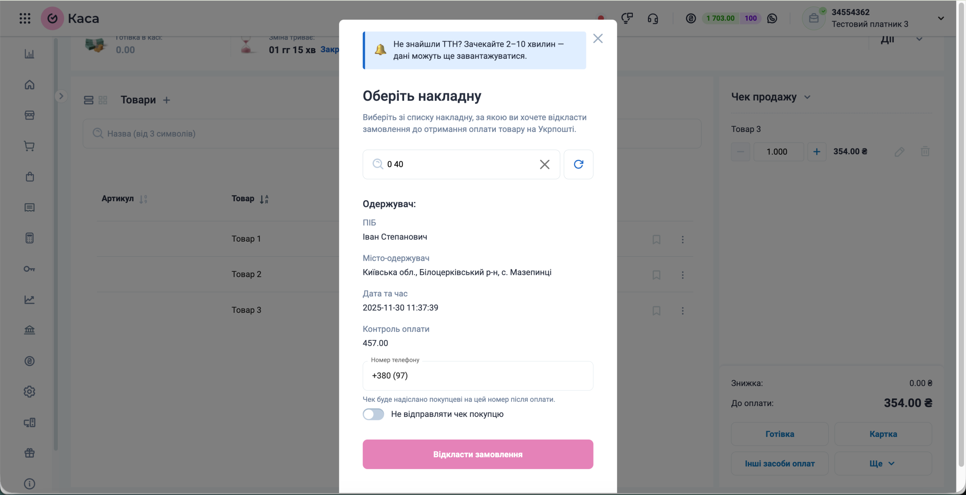Screen dimensions: 966x495
Task: Open settings gear in sidebar
Action: (x=29, y=392)
